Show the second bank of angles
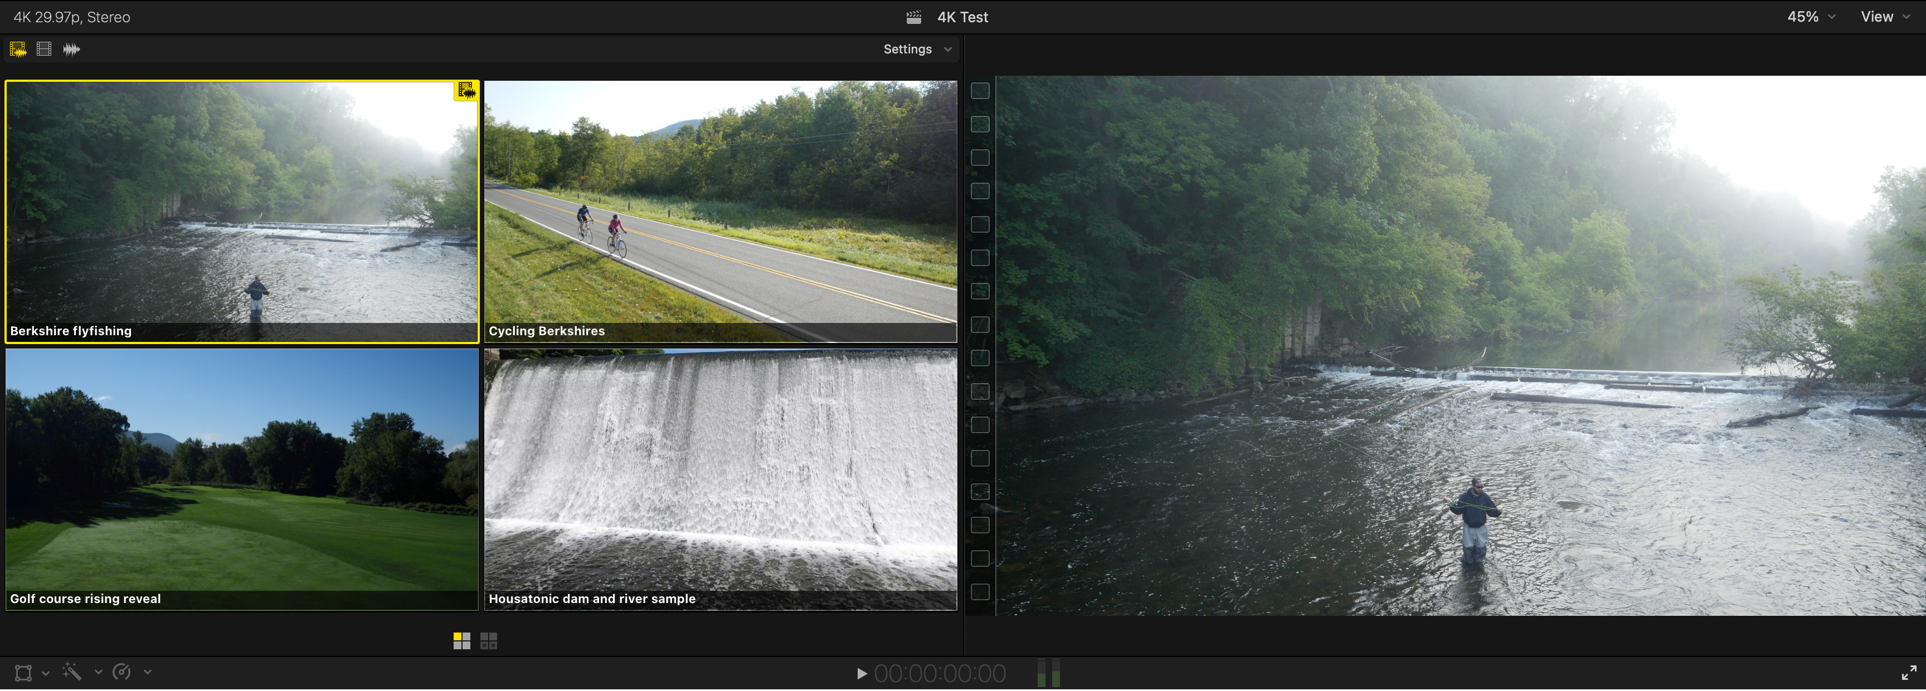This screenshot has height=691, width=1926. (x=488, y=640)
